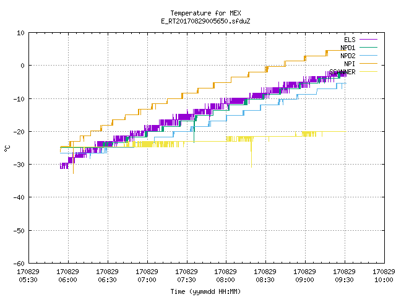Image resolution: width=396 pixels, height=297 pixels.
Task: Click the y-axis label -20
Action: 19,132
